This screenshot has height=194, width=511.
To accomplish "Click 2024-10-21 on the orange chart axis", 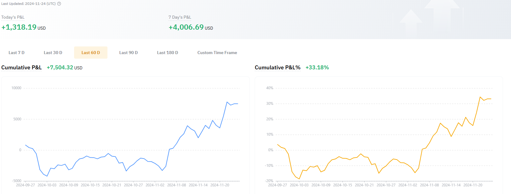I will [x=364, y=185].
